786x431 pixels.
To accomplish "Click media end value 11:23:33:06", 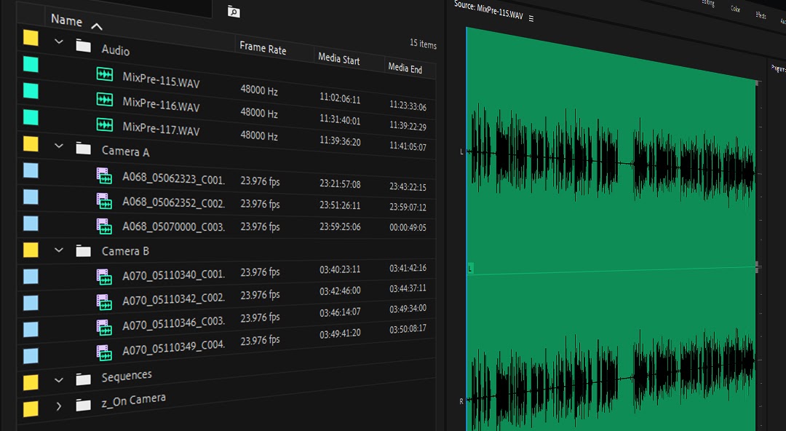I will [x=408, y=106].
